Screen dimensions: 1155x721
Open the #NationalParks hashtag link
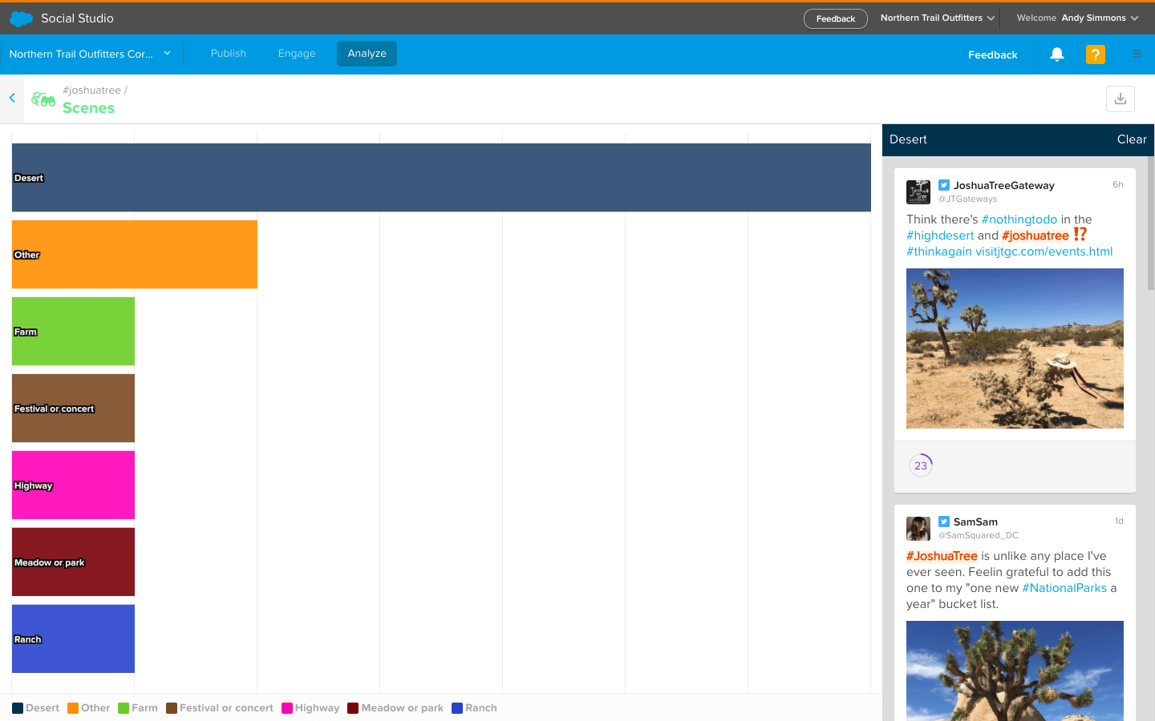[1064, 588]
